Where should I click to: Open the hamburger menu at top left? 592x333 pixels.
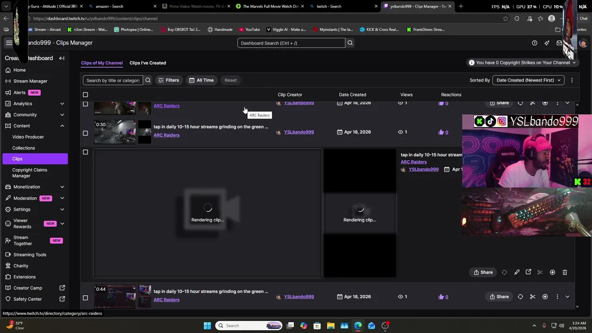point(9,43)
